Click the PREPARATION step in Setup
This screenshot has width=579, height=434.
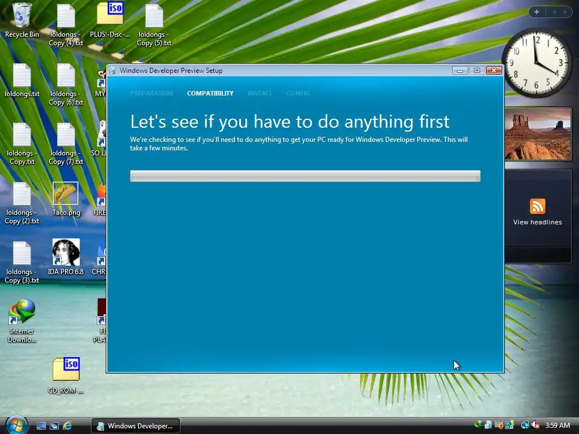tap(152, 93)
